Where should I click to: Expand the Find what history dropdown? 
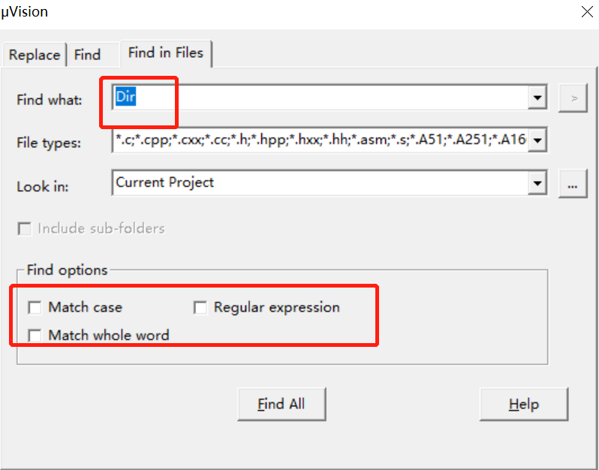coord(537,98)
